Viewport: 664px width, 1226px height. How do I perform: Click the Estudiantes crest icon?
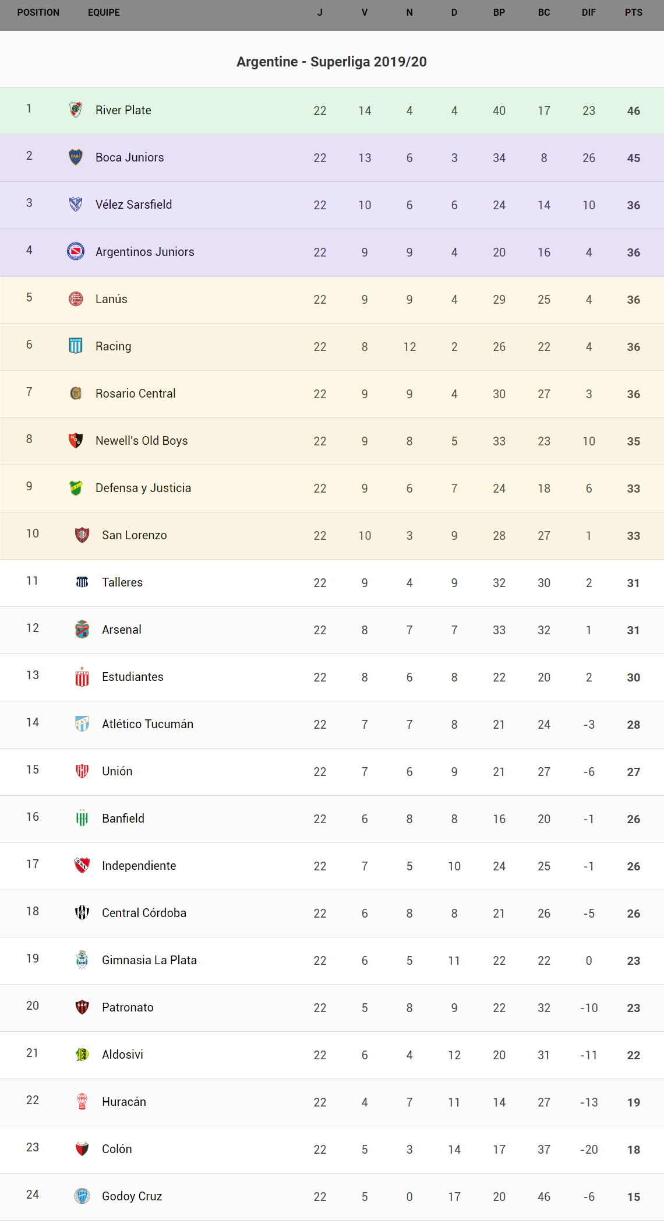point(82,676)
